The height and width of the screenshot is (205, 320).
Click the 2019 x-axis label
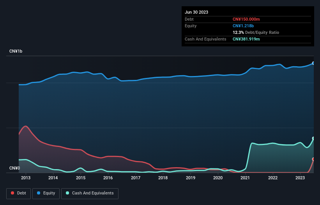tap(191, 178)
